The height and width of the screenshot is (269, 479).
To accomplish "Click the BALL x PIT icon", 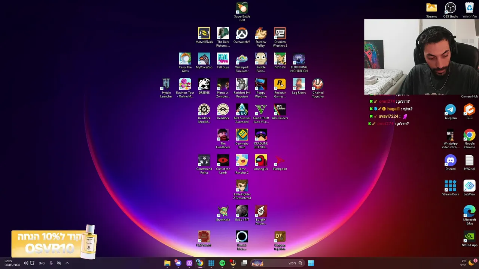I will pyautogui.click(x=242, y=213).
